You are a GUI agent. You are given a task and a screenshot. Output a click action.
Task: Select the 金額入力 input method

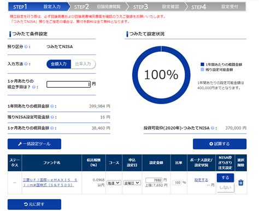tap(58, 64)
